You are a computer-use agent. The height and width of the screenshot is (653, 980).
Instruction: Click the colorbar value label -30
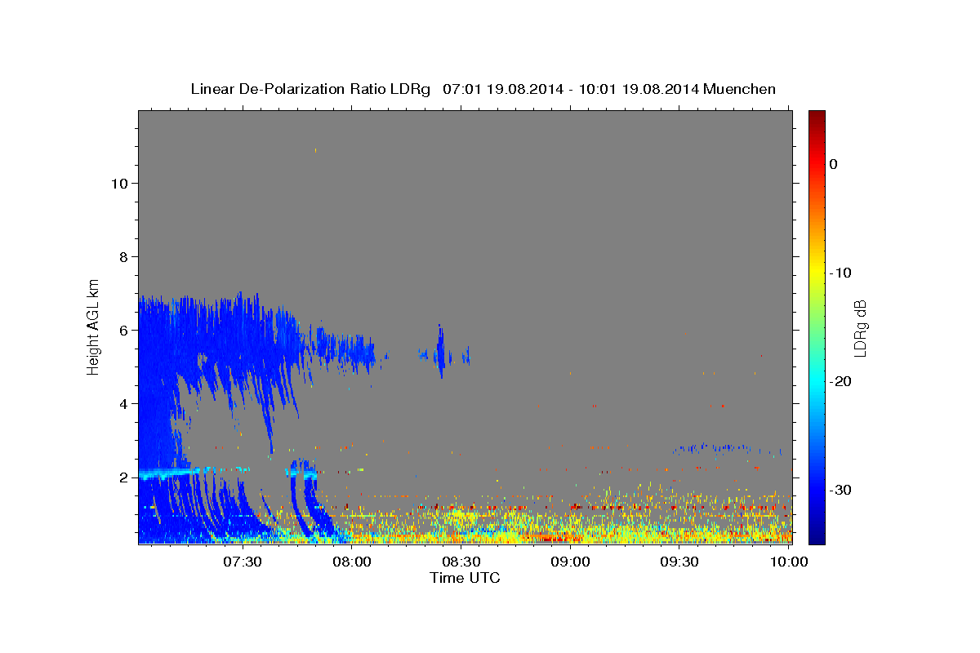(x=840, y=490)
